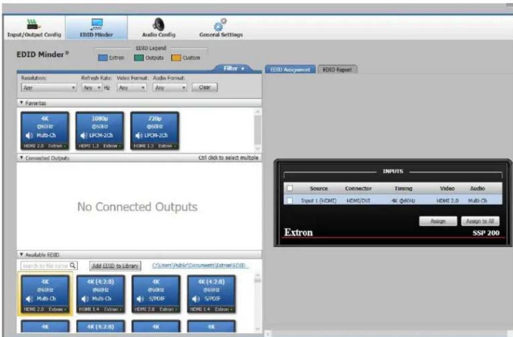This screenshot has width=513, height=337.
Task: Toggle the Filter panel expander
Action: (x=234, y=68)
